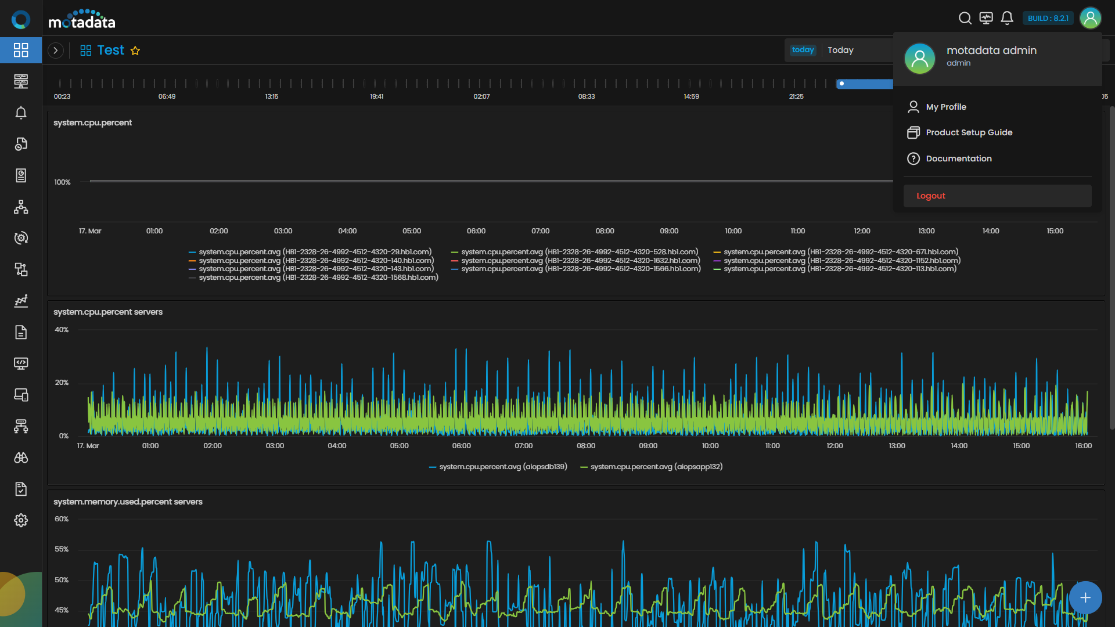Screen dimensions: 1115x627
Task: Select My Profile menu item
Action: (x=946, y=107)
